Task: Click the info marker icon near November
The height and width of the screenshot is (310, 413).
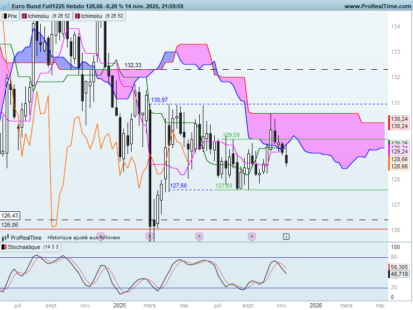Action: click(x=286, y=237)
